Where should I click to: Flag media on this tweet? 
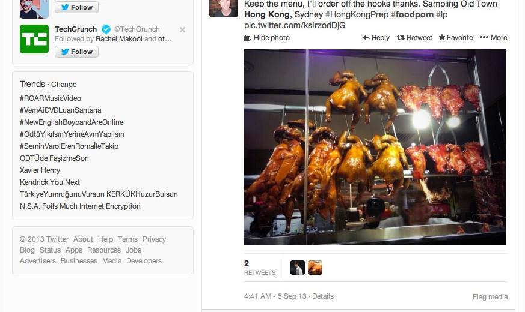click(490, 297)
